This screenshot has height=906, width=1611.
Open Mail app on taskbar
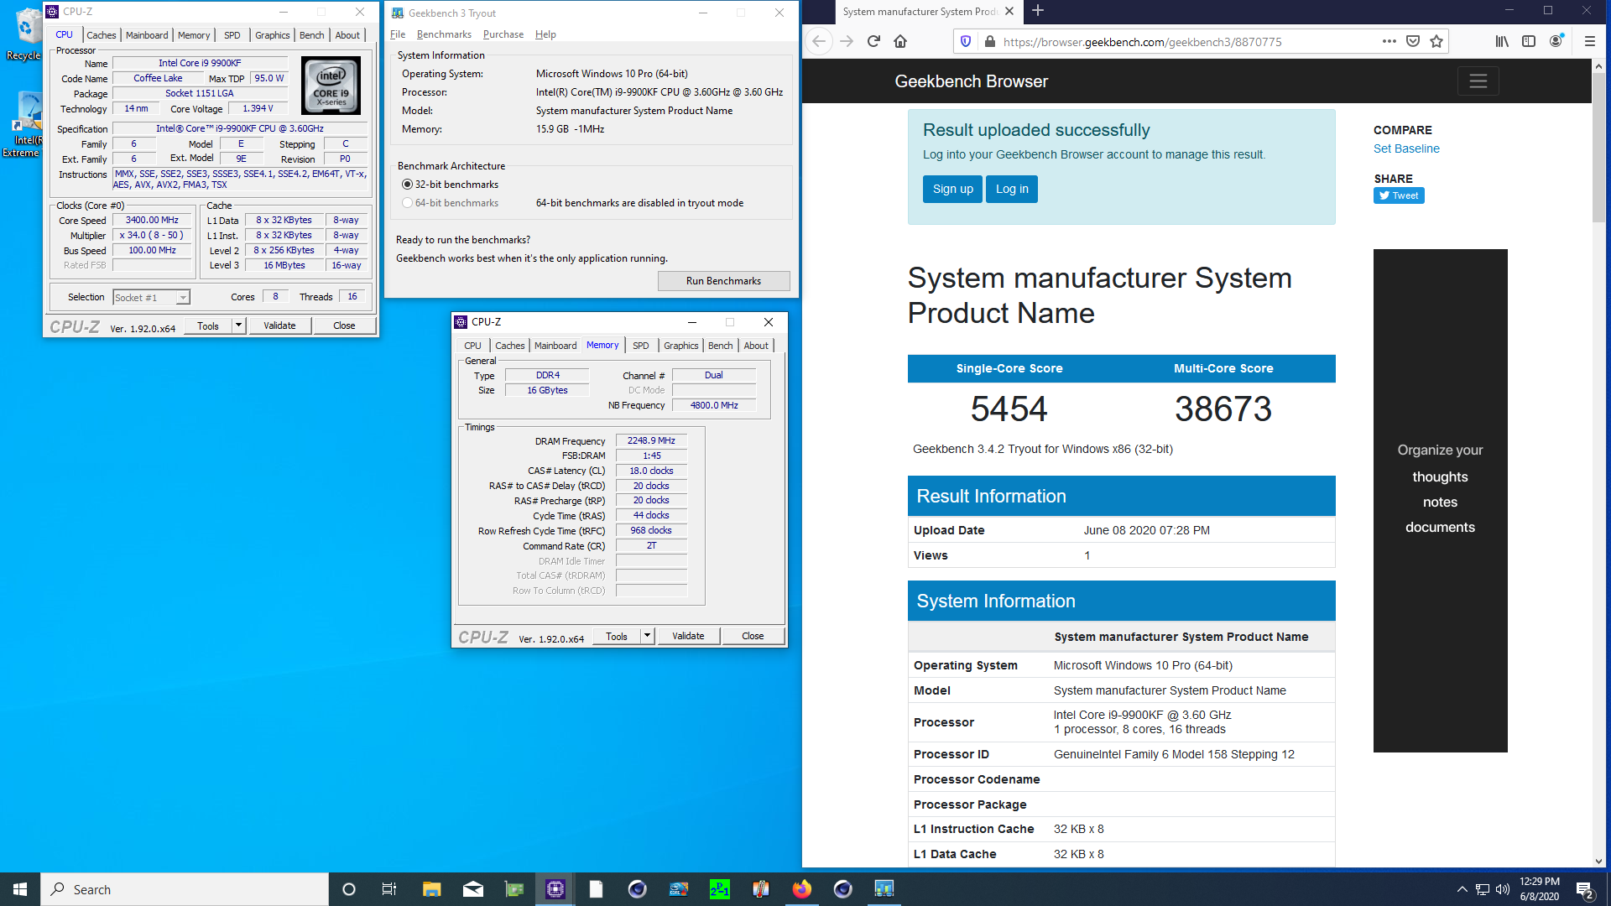click(473, 889)
